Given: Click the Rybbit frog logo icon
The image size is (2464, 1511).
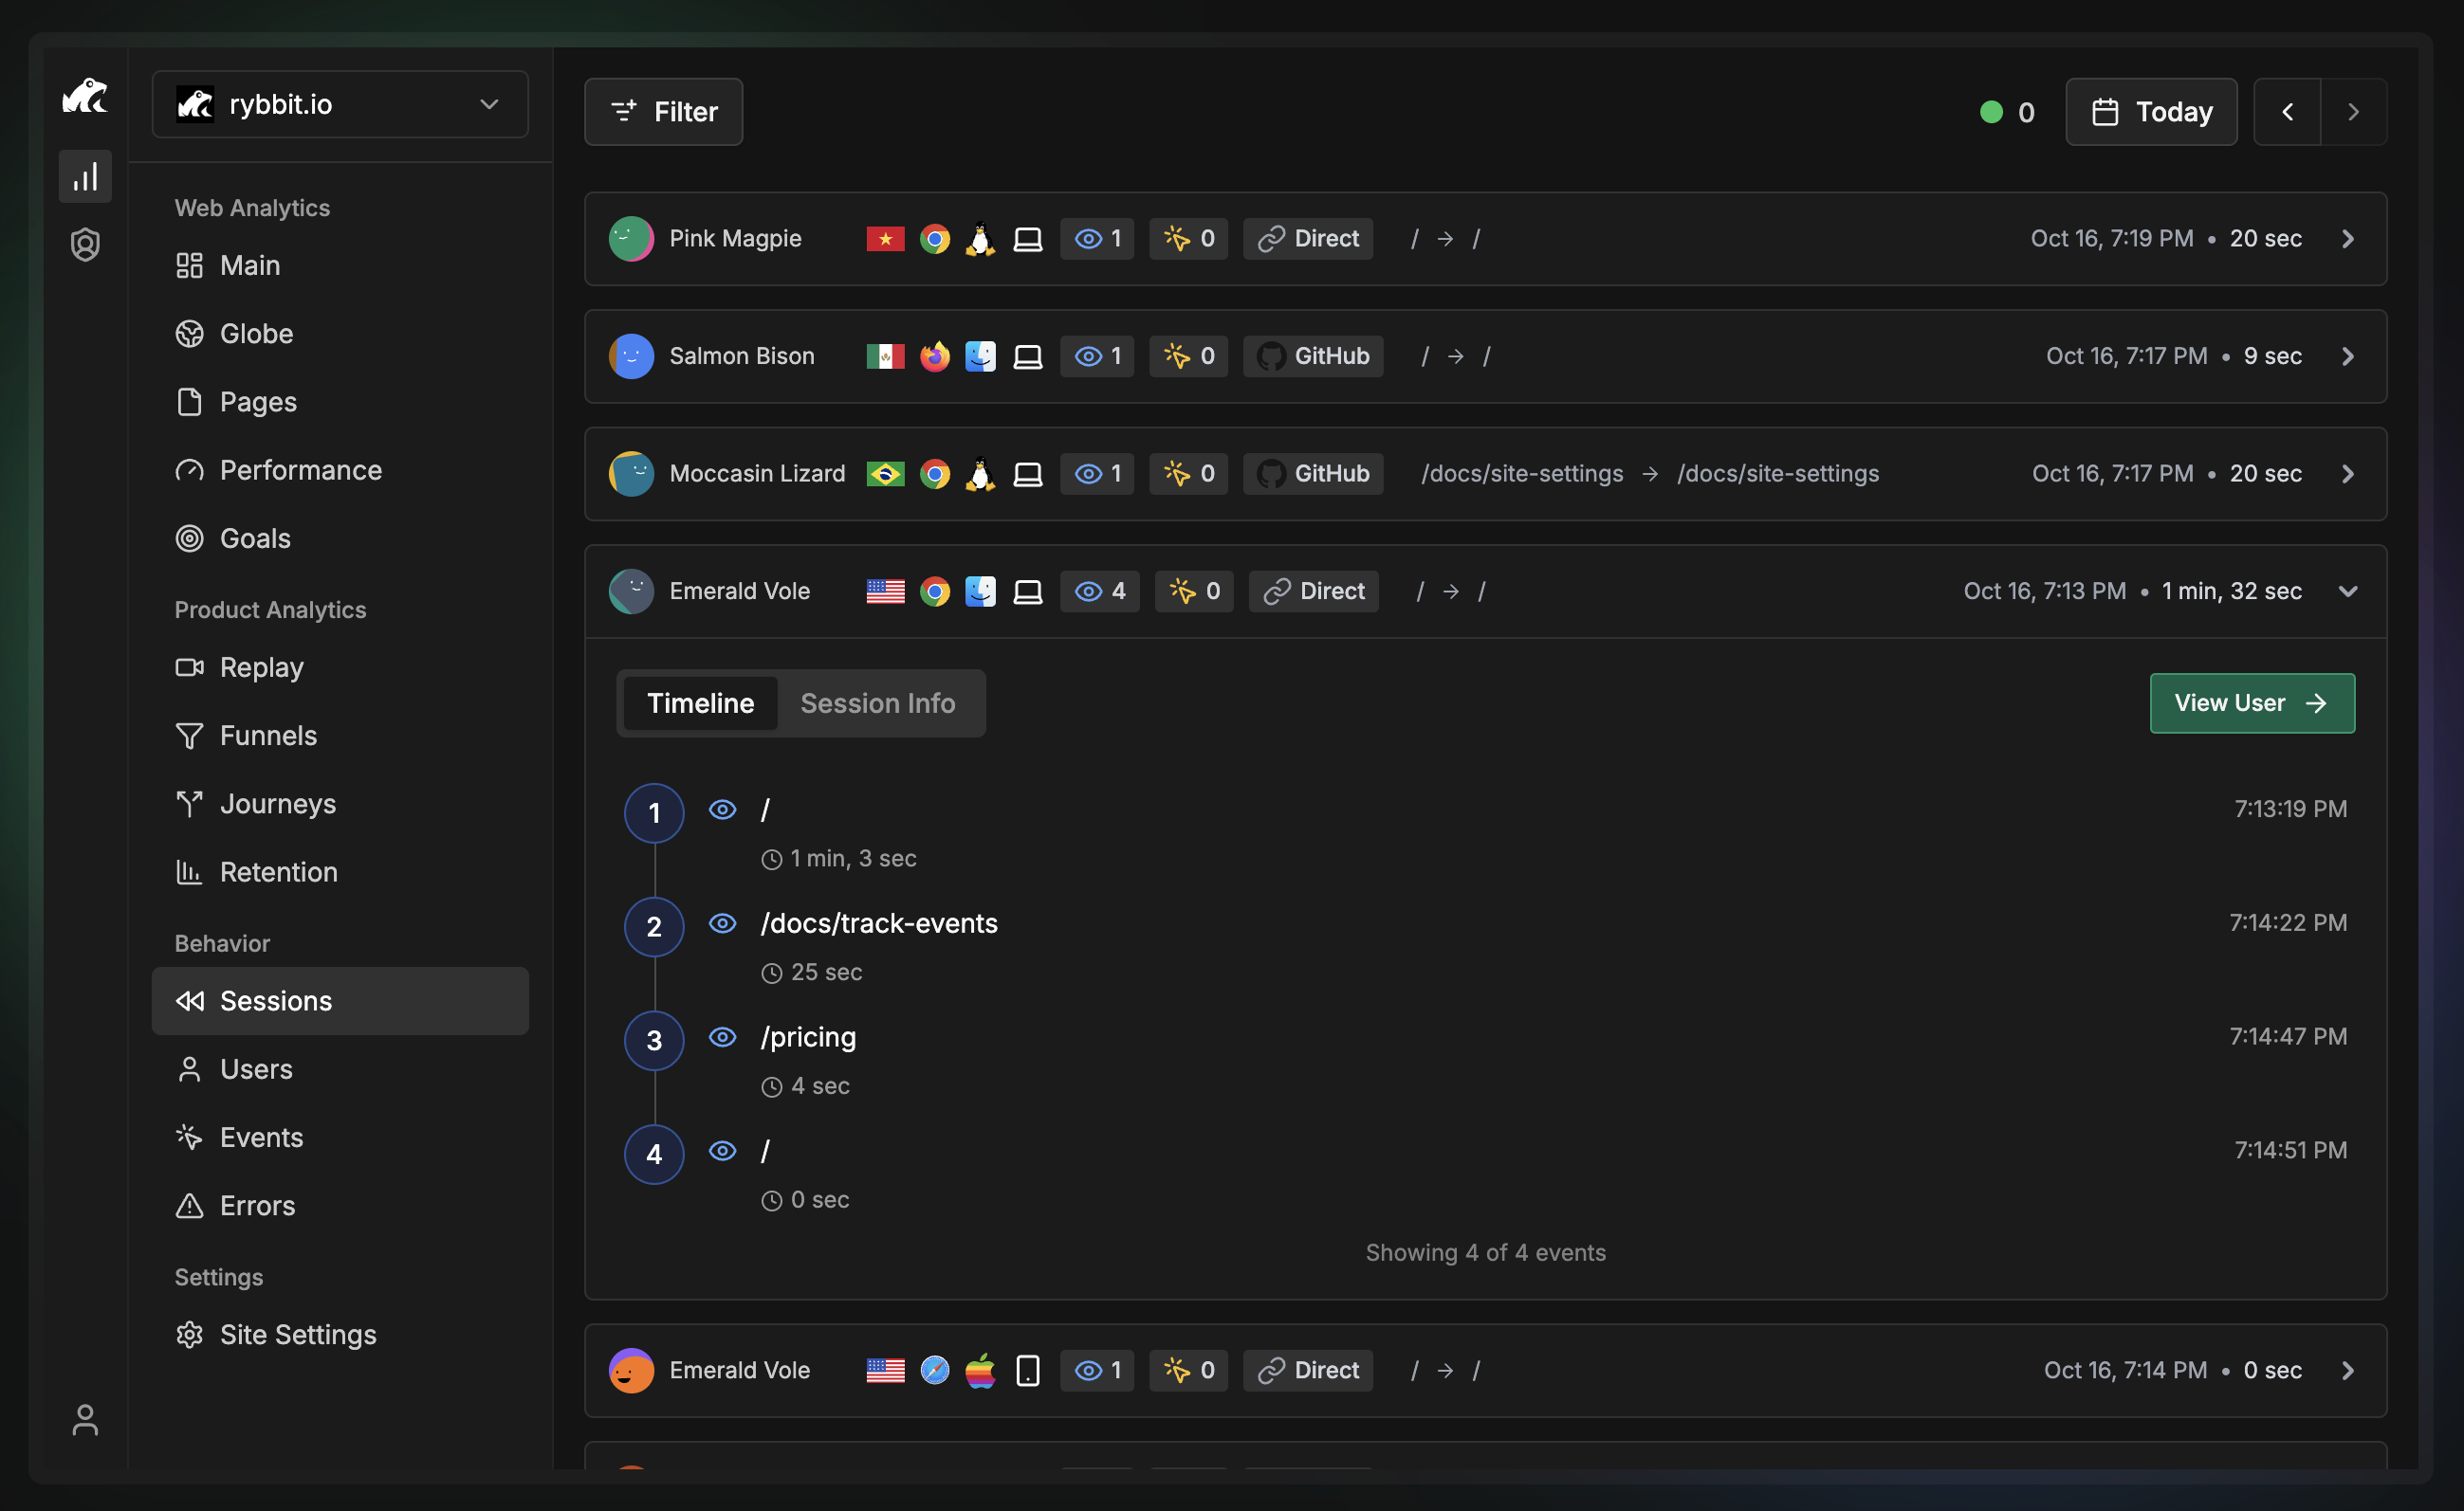Looking at the screenshot, I should click(x=85, y=97).
